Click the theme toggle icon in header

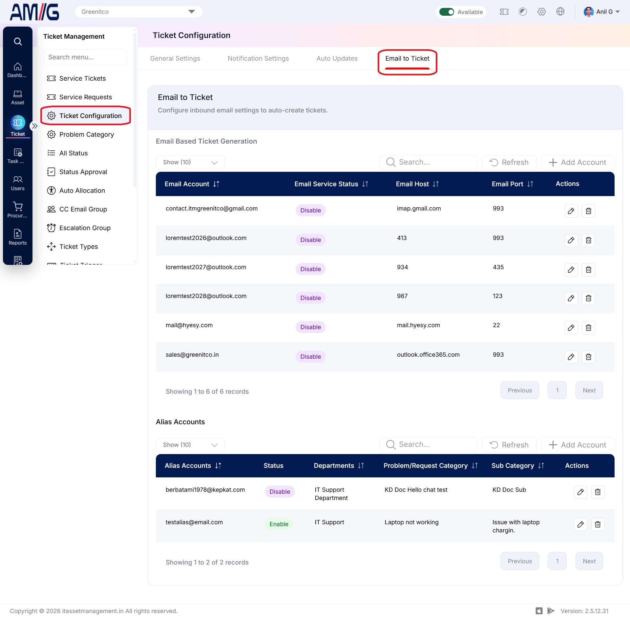pyautogui.click(x=523, y=12)
